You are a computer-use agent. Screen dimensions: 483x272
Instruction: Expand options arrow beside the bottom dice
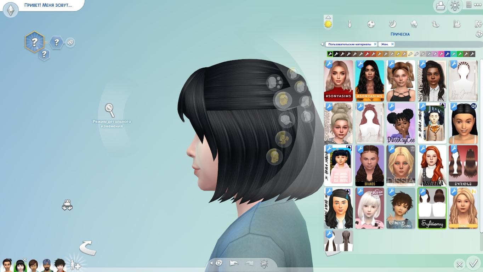[211, 263]
